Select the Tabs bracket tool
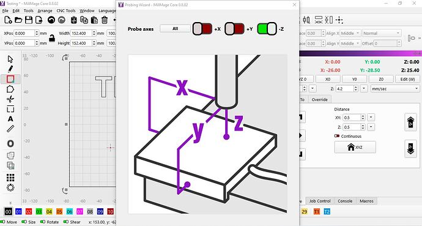Viewport: 422px width, 226px height. click(x=10, y=109)
